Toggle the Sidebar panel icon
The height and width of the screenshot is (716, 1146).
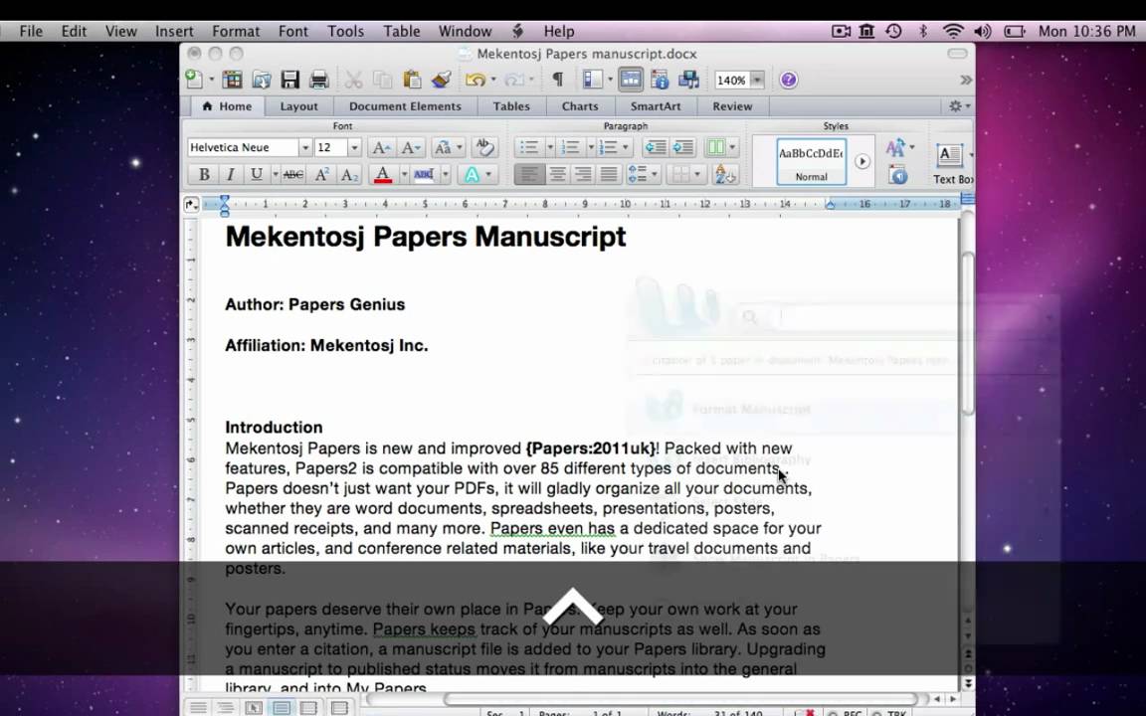[592, 80]
